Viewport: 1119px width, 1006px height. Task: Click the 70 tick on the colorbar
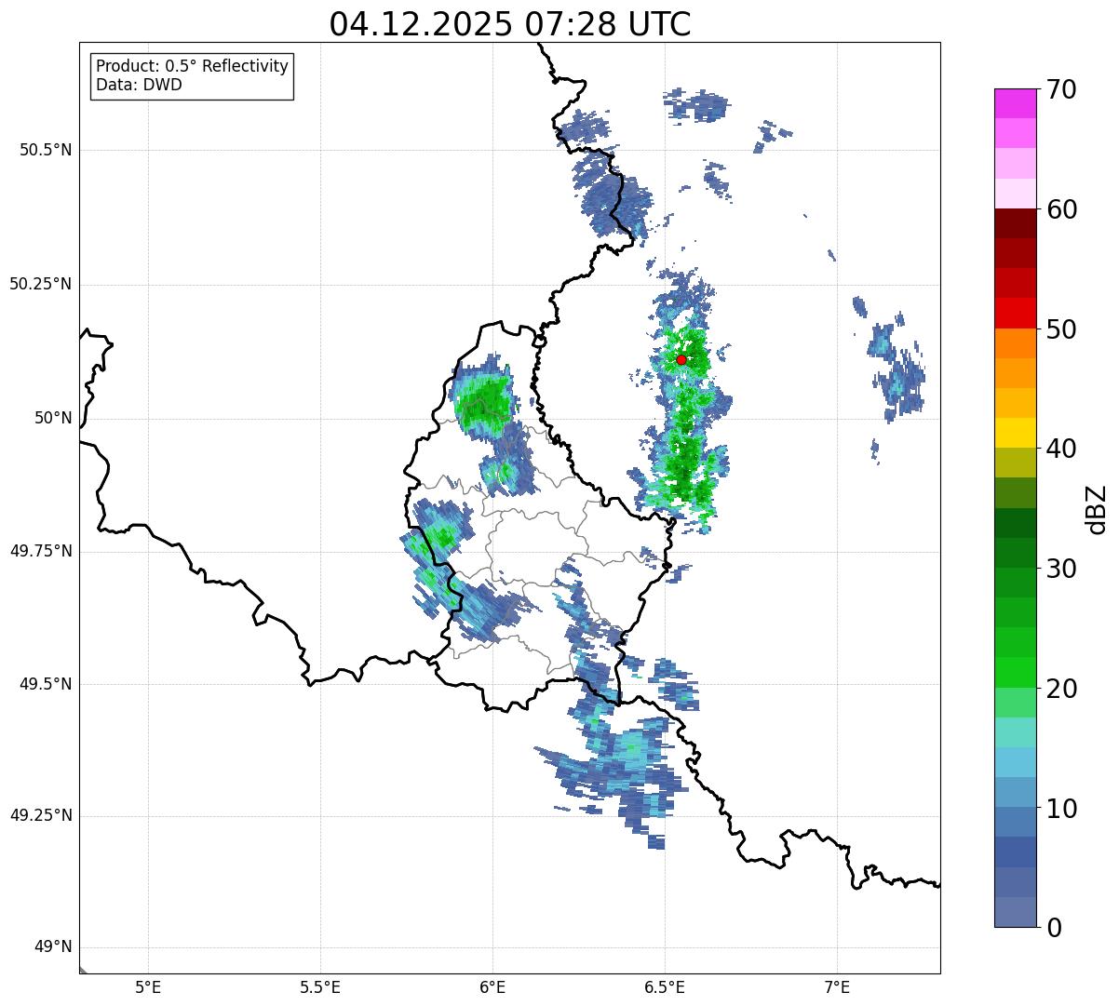click(x=1061, y=89)
